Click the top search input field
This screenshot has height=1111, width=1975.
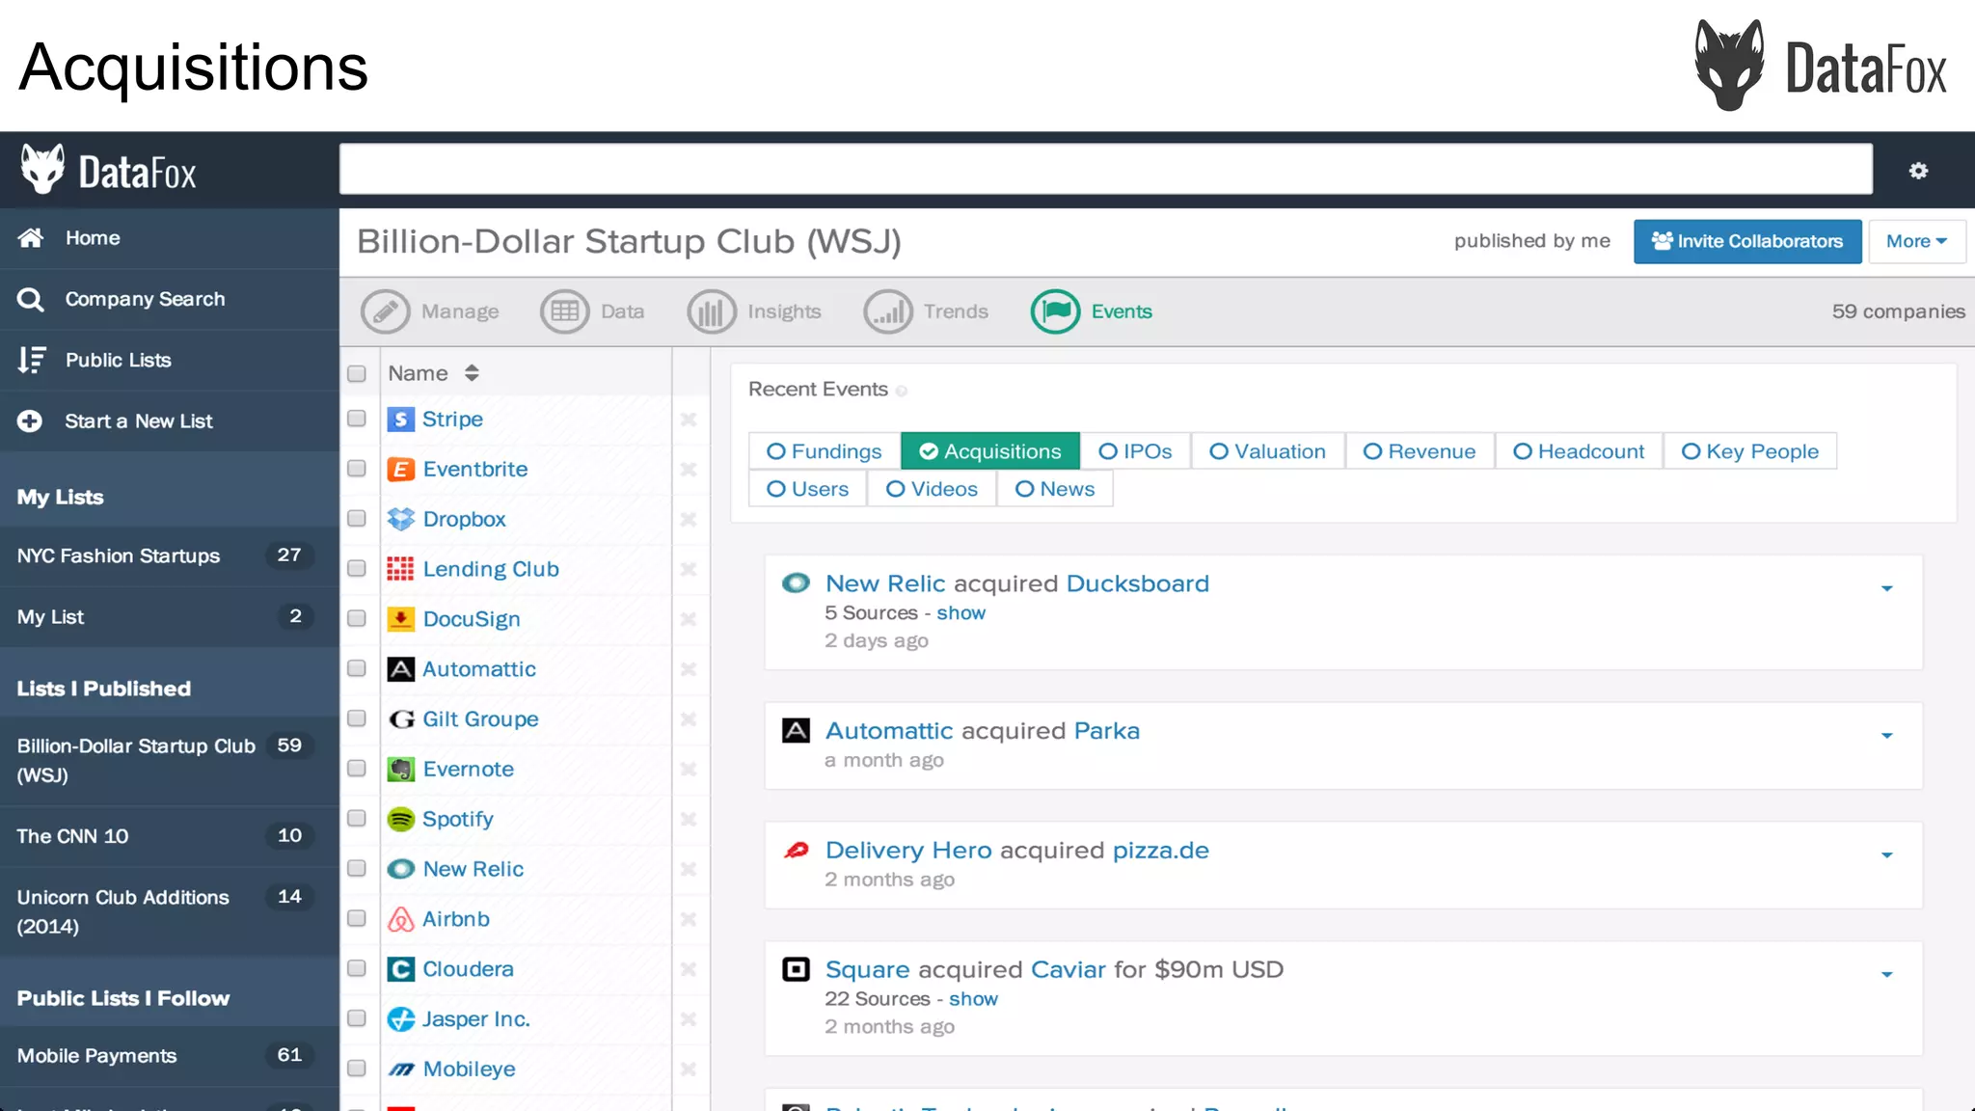tap(1105, 170)
